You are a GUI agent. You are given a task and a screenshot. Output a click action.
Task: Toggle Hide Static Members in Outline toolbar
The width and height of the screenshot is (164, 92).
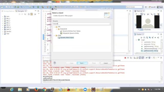pyautogui.click(x=152, y=38)
